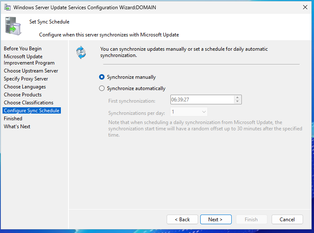Increase time with spinner up arrow
Image resolution: width=314 pixels, height=233 pixels.
pos(237,98)
